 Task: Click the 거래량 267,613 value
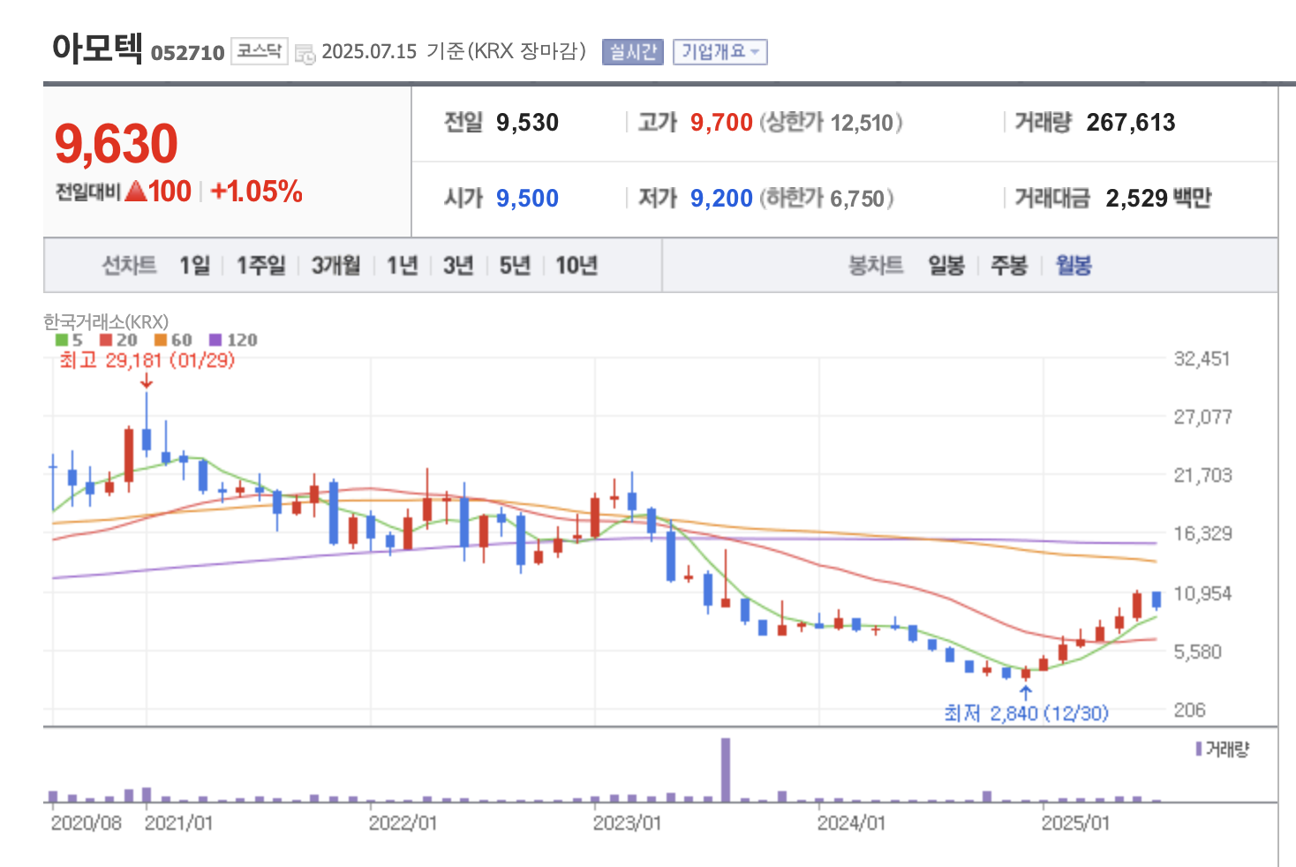pyautogui.click(x=1131, y=123)
